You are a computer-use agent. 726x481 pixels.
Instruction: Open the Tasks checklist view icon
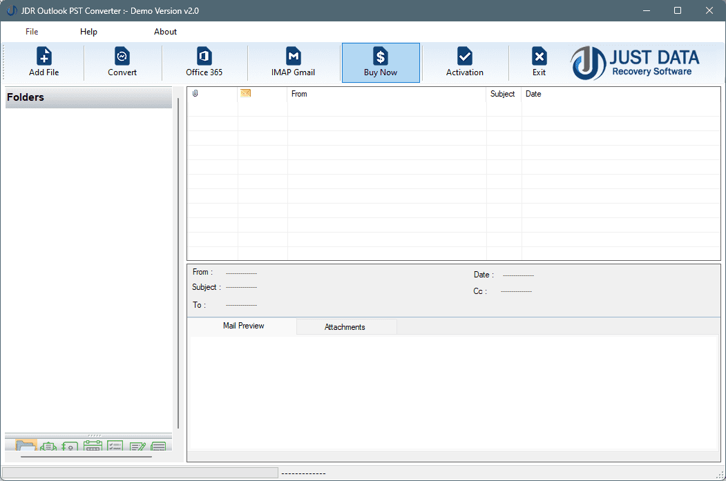115,446
